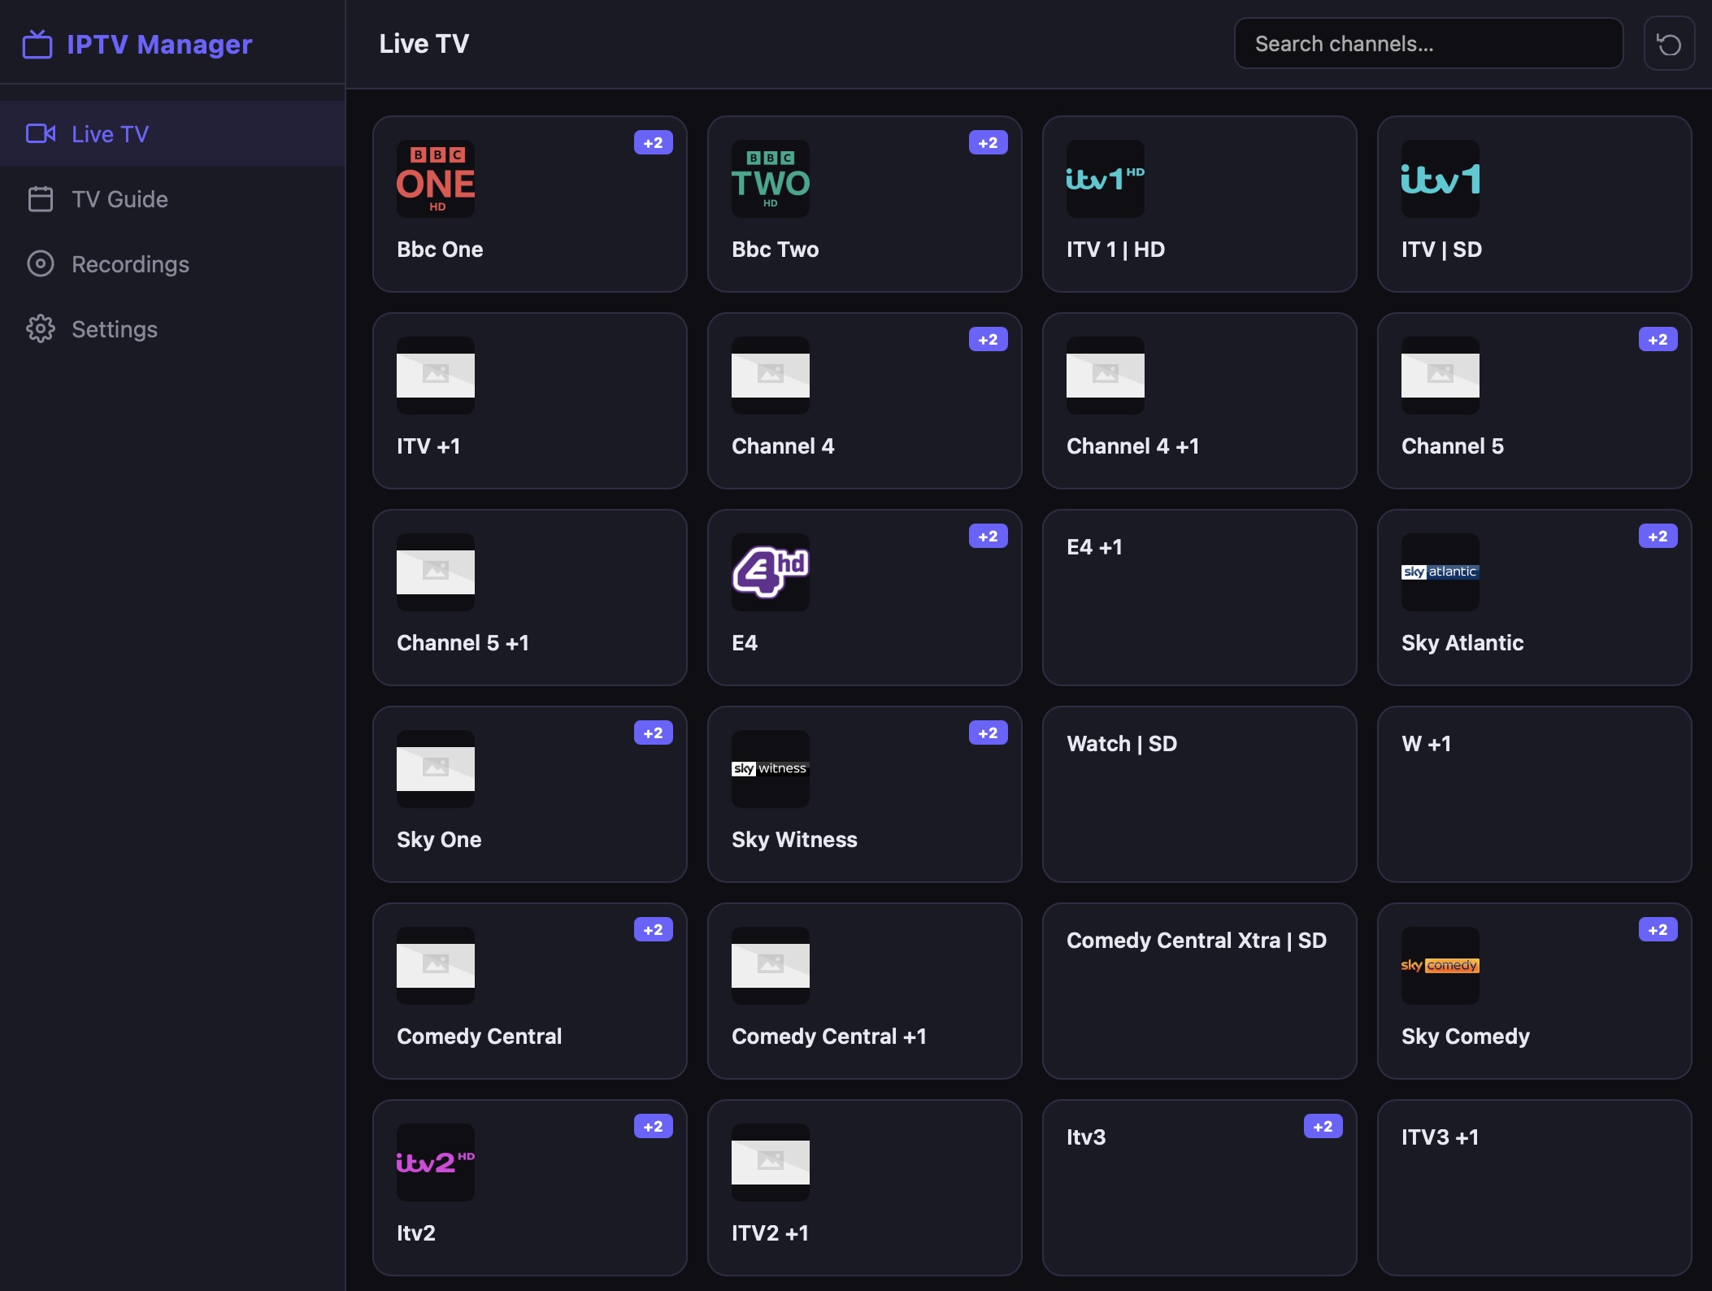Focus the Search channels input field
Image resolution: width=1712 pixels, height=1291 pixels.
[x=1428, y=44]
